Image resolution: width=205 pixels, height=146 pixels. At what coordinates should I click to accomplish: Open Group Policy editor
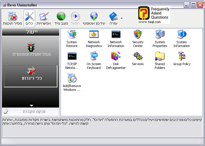182,59
